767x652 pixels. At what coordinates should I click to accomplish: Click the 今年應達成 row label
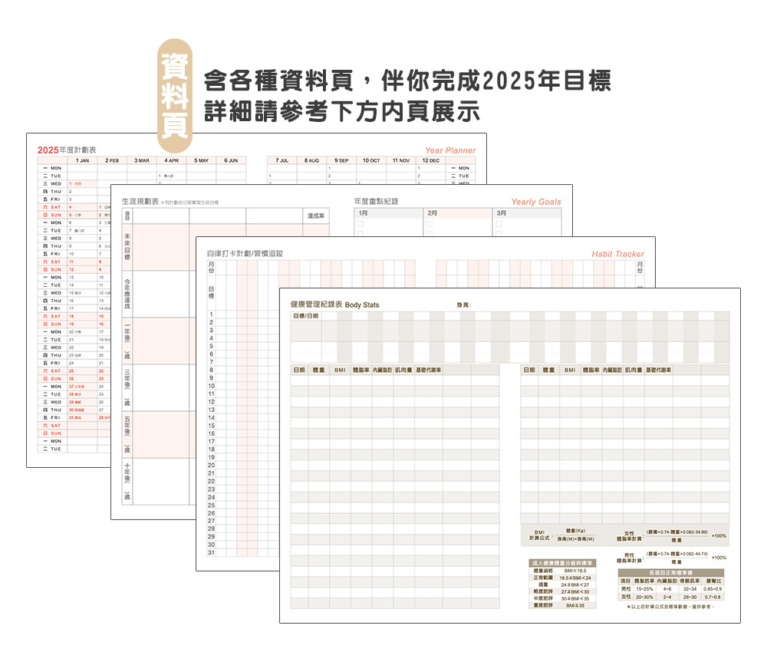(x=127, y=294)
